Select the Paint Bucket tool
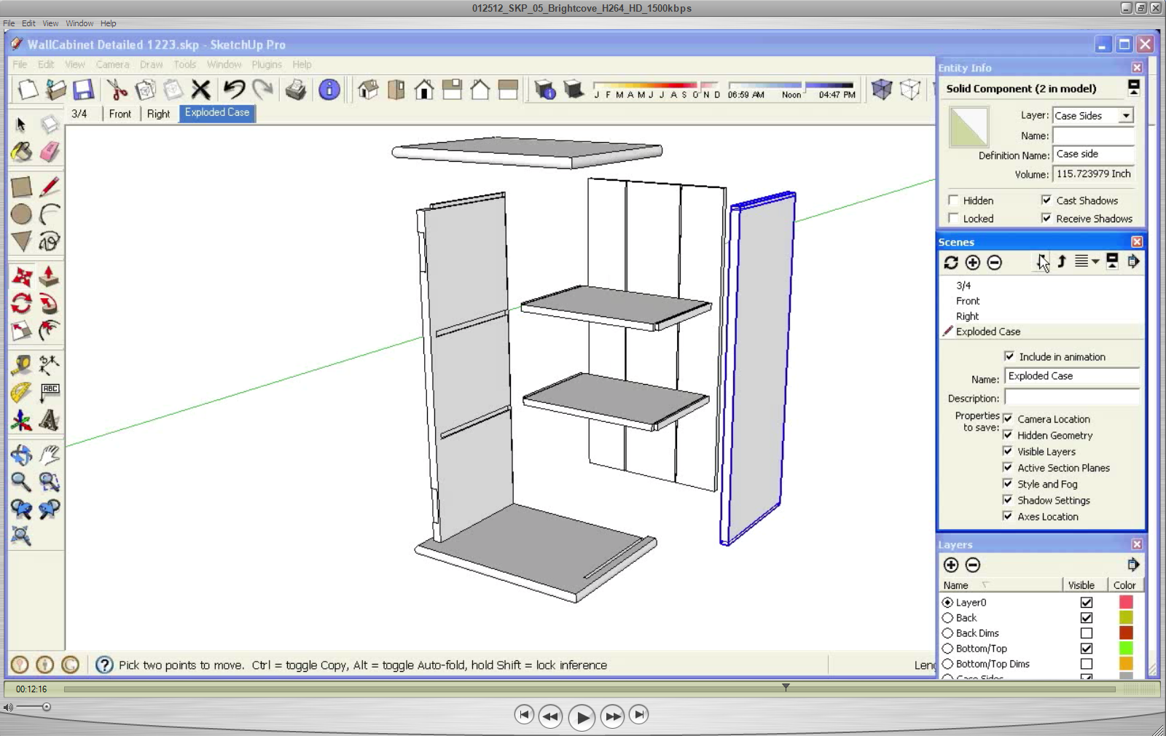 coord(22,151)
